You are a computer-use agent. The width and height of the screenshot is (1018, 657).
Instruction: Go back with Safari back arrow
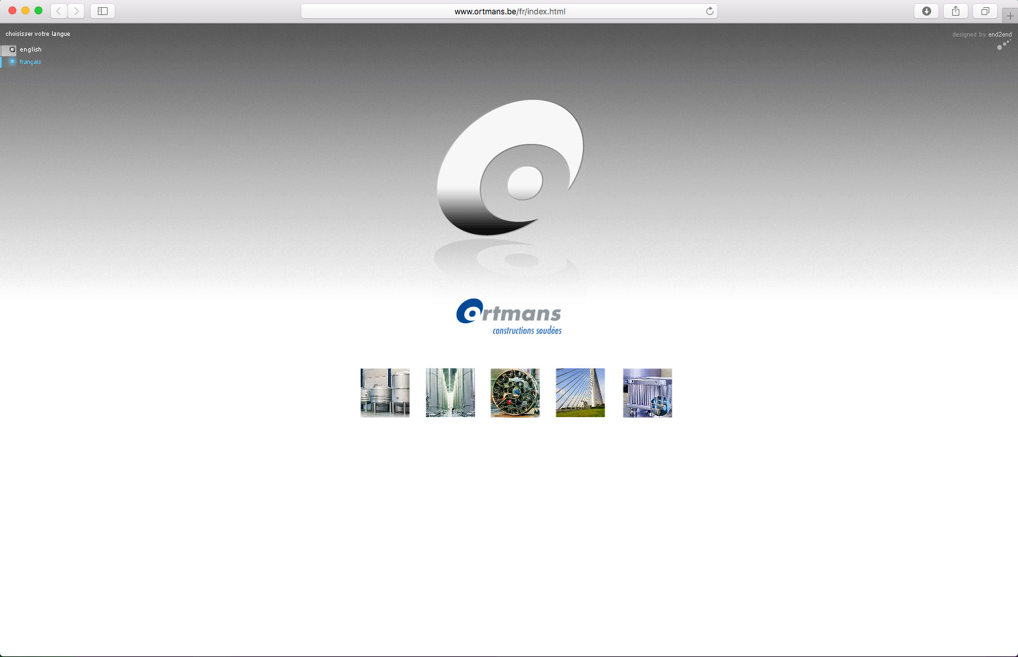pos(59,11)
